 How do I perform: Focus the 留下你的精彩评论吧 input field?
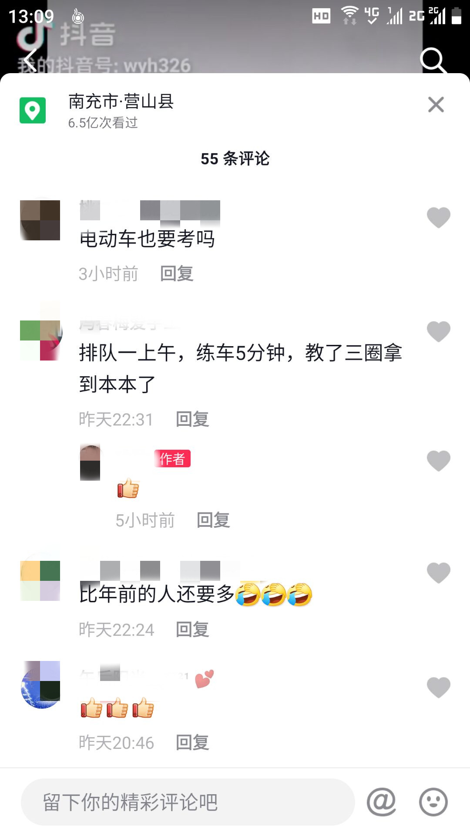tap(188, 802)
